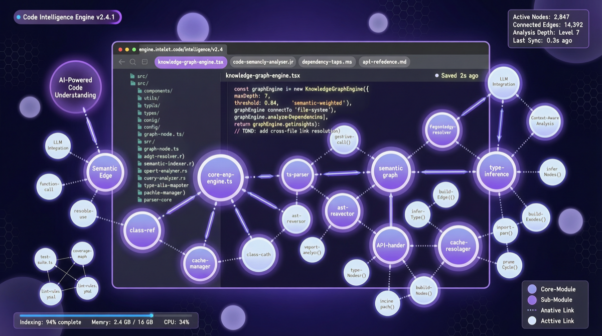Click the Sub-Module legend color swatch
The image size is (602, 336).
point(532,300)
